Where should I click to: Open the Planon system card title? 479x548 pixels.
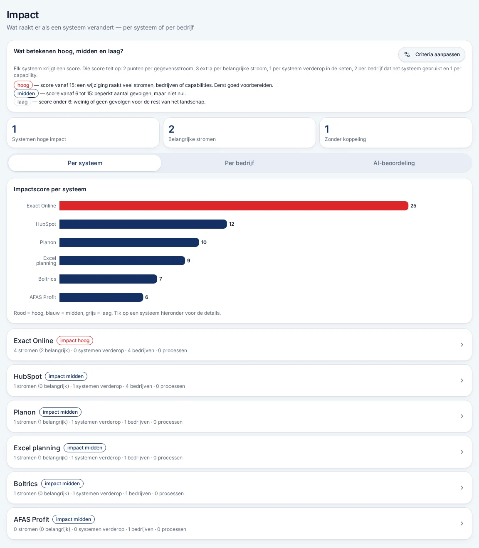coord(25,412)
